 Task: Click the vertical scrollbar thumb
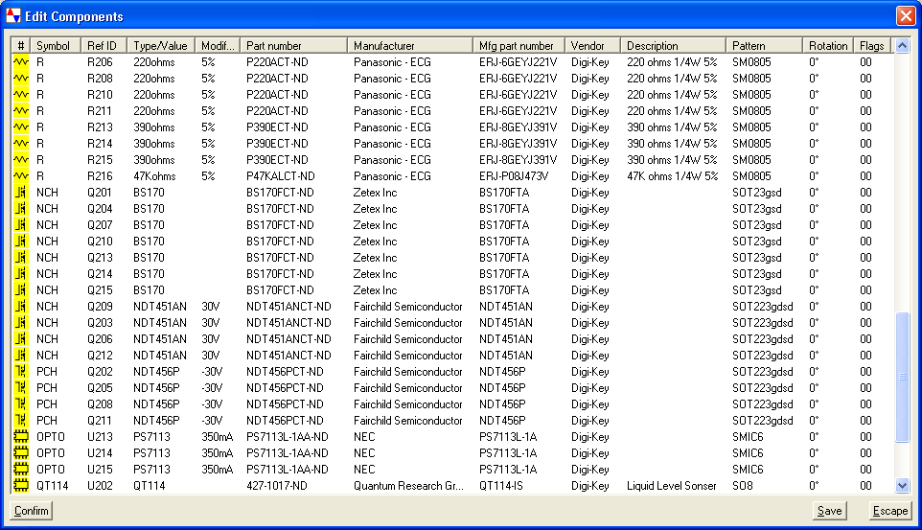(901, 377)
